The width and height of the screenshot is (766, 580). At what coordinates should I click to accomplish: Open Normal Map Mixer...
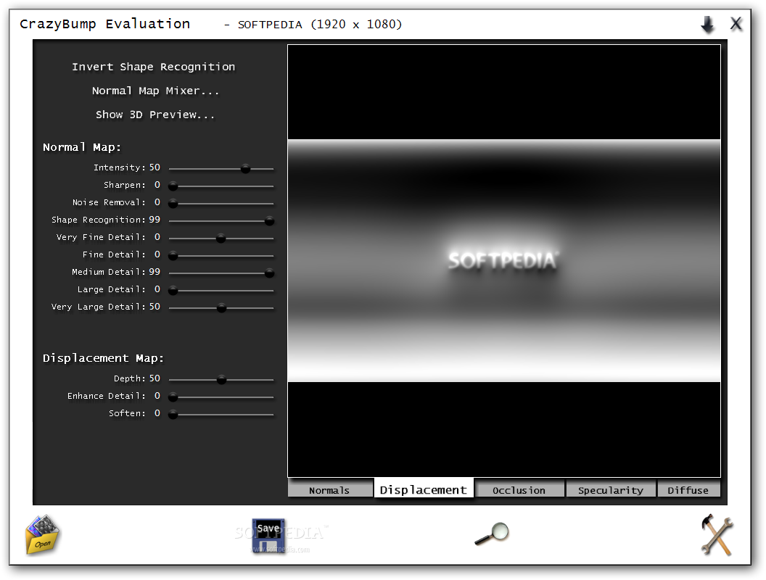tap(155, 91)
